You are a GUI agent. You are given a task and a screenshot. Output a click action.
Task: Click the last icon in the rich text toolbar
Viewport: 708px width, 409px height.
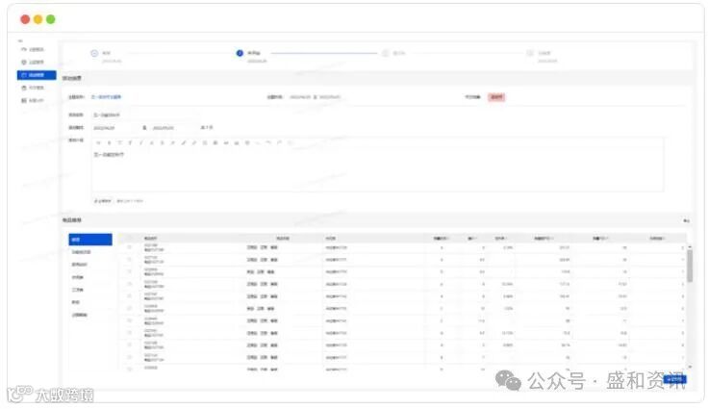pos(290,142)
